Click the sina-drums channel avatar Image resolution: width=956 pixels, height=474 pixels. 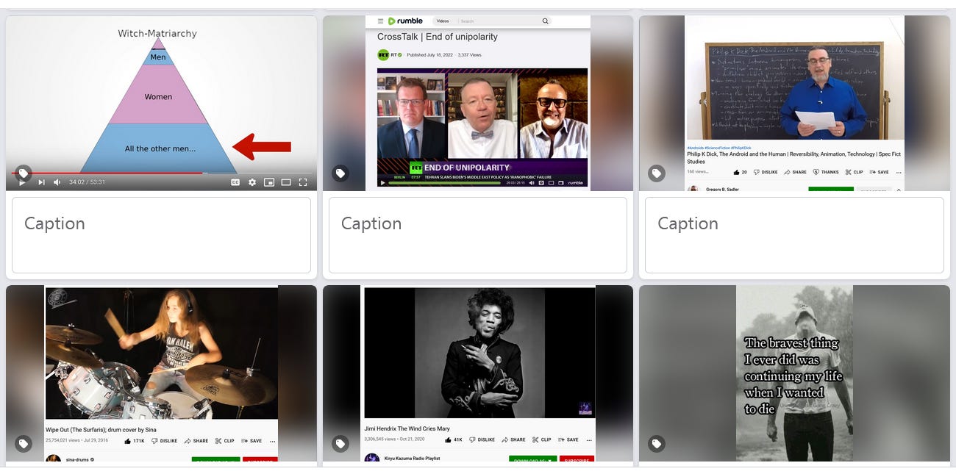tap(53, 459)
